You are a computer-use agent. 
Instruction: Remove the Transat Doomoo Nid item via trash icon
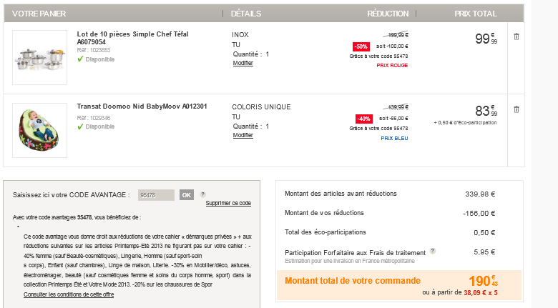click(x=516, y=109)
